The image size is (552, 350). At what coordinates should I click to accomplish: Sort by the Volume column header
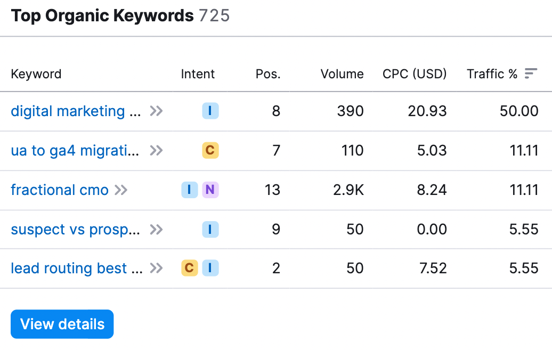point(342,74)
